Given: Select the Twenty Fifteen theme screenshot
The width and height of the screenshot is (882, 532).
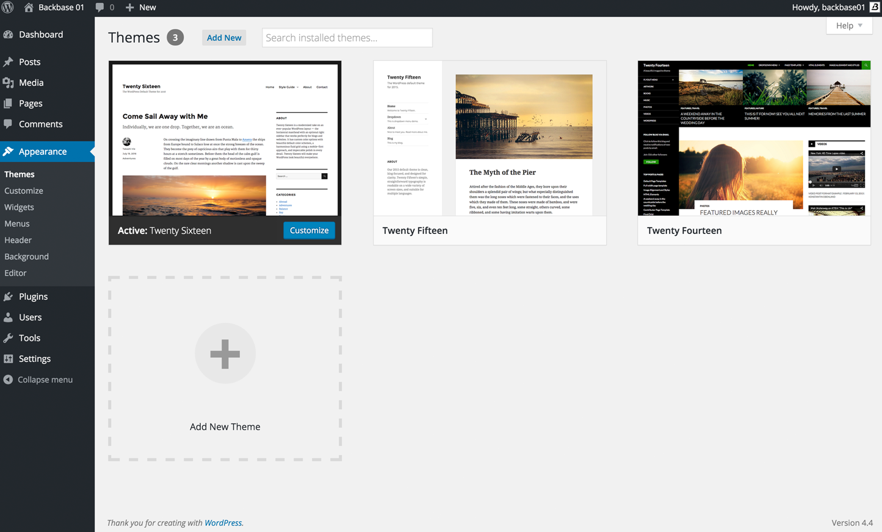Looking at the screenshot, I should [x=490, y=138].
